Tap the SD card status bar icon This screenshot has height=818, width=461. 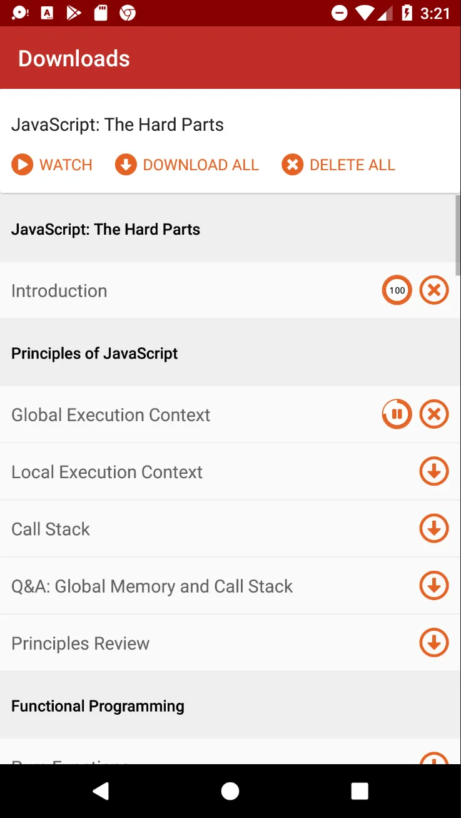tap(101, 13)
